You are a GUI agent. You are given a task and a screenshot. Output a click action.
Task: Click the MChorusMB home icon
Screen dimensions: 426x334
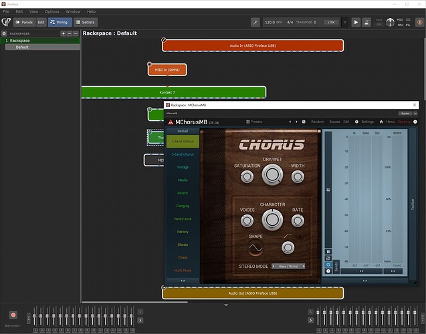381,122
